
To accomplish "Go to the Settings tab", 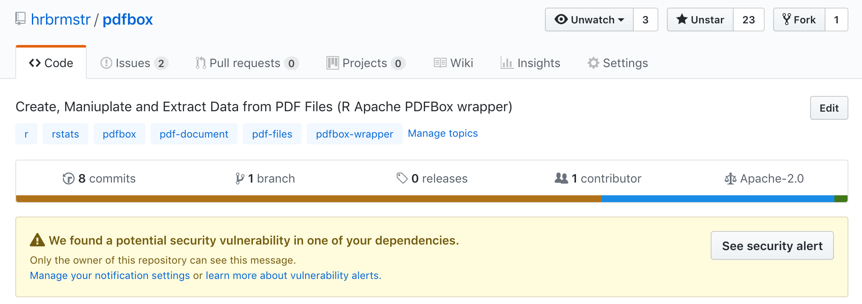I will point(618,63).
